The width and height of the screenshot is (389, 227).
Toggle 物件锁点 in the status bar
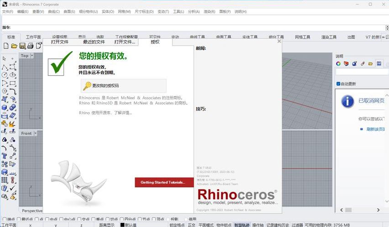pos(224,225)
